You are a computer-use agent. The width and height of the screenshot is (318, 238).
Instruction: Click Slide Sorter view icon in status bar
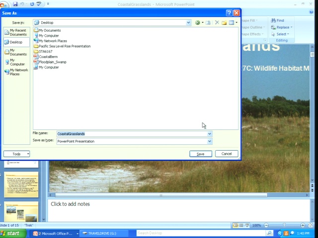tap(241, 225)
